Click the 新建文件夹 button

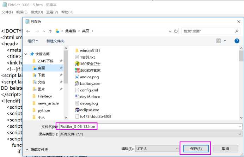[55, 41]
